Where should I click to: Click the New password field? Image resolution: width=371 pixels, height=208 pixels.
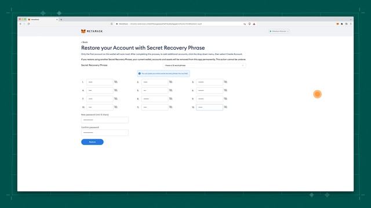click(105, 120)
